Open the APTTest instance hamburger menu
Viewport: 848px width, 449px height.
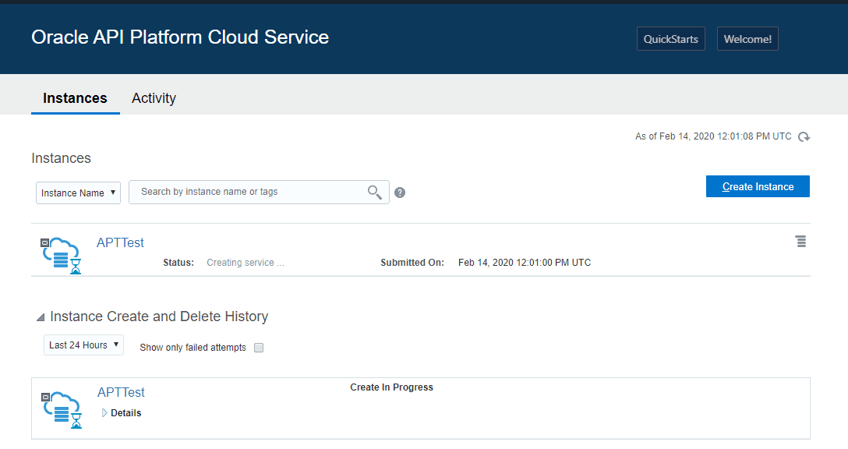(801, 242)
